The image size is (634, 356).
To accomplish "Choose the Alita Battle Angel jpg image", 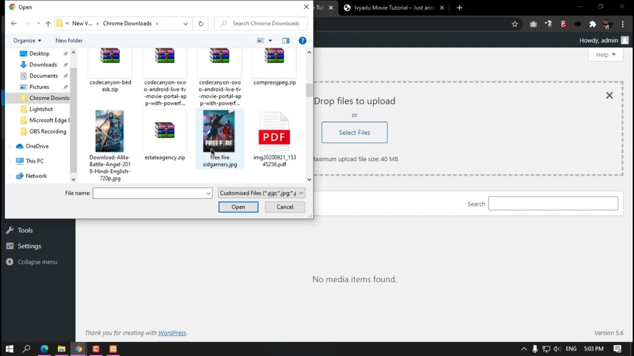I will coord(110,146).
